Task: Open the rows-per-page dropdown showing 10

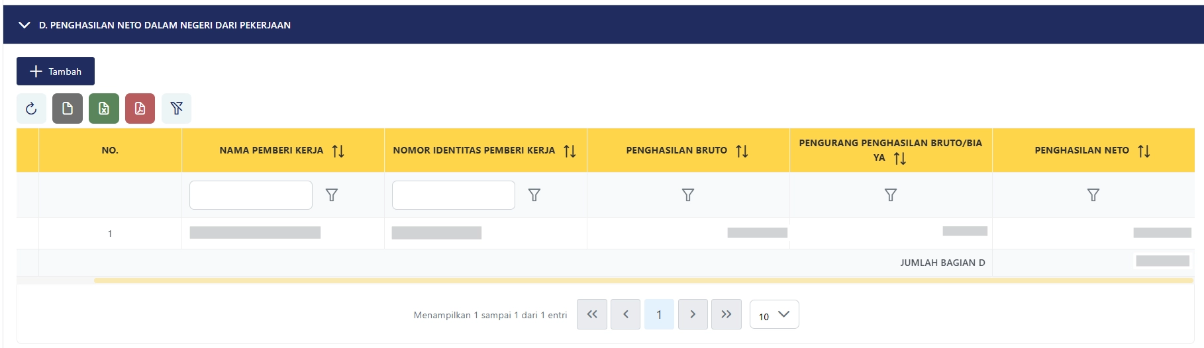Action: 774,315
